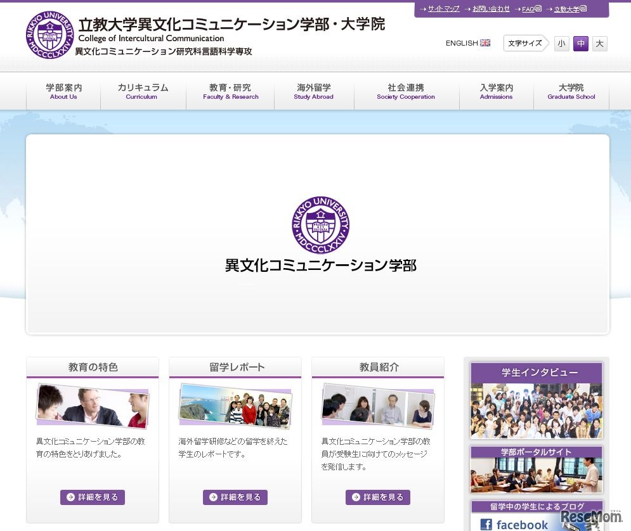Image resolution: width=631 pixels, height=531 pixels.
Task: Click the Rikkyo University crest logo
Action: click(x=50, y=34)
